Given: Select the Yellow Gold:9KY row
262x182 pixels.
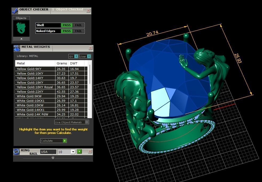Looking at the screenshot, I should pyautogui.click(x=51, y=69).
